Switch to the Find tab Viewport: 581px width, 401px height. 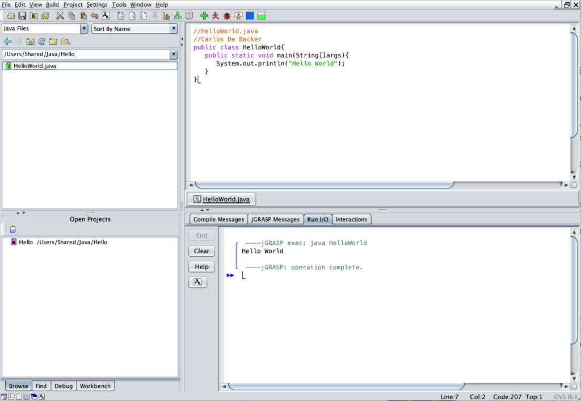(x=41, y=386)
